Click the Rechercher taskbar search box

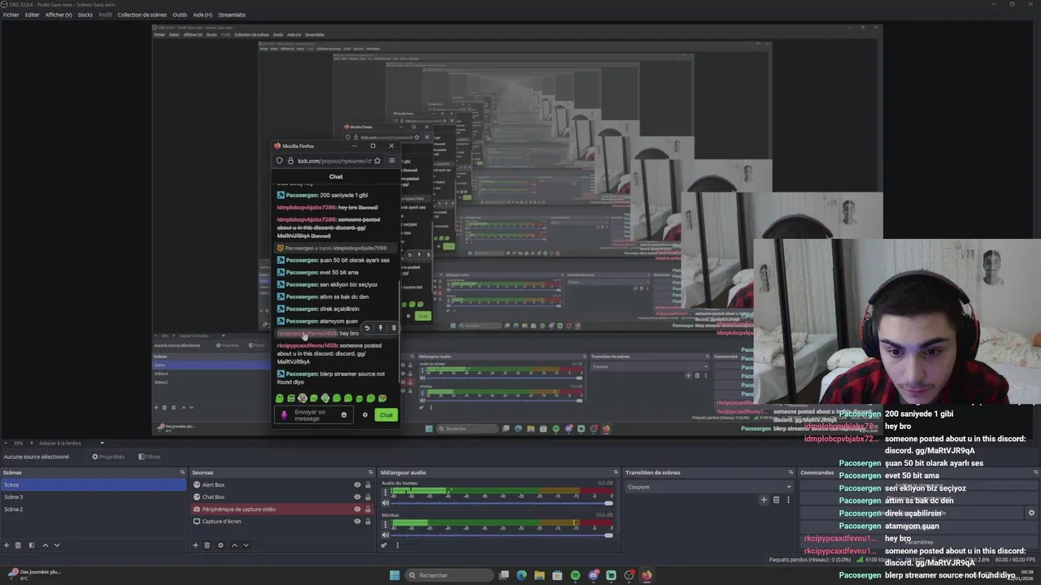[450, 575]
